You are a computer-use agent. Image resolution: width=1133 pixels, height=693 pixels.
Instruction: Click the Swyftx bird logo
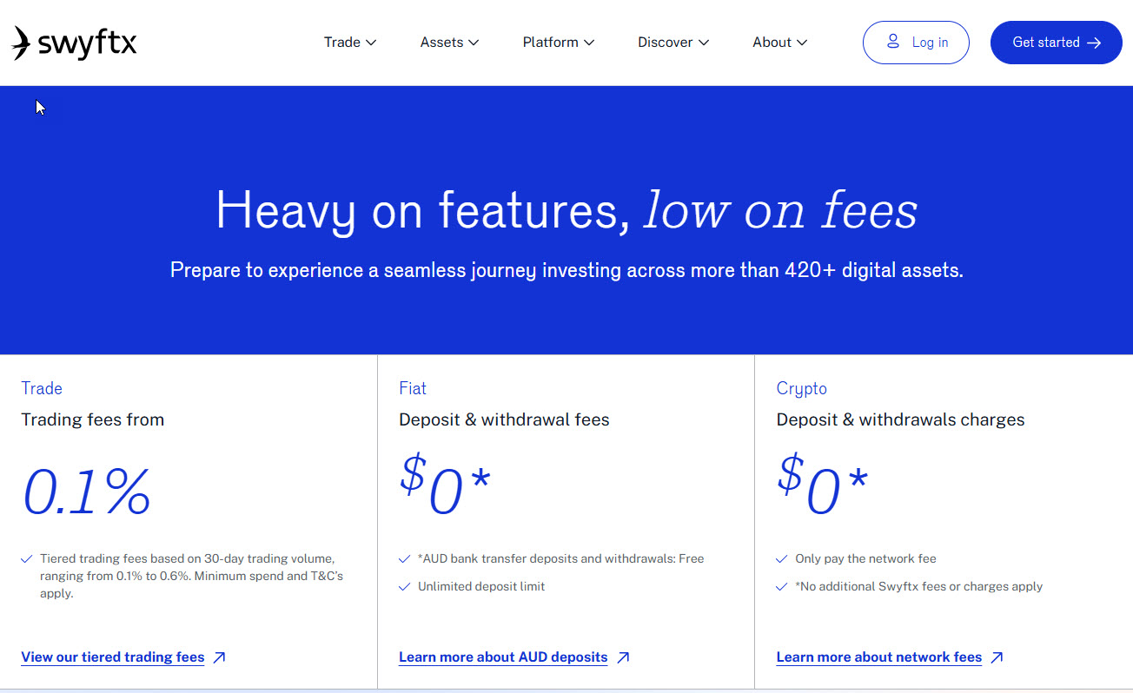click(x=22, y=43)
